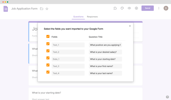
Task: Click the Send button
Action: coord(147,8)
